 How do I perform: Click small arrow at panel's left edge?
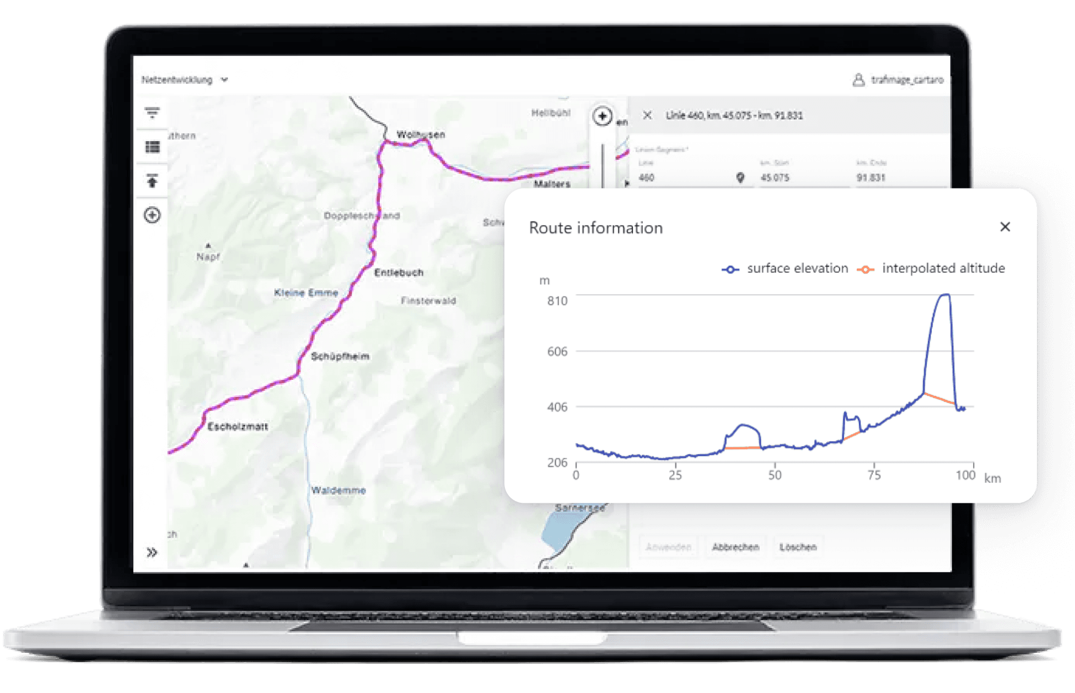[626, 183]
